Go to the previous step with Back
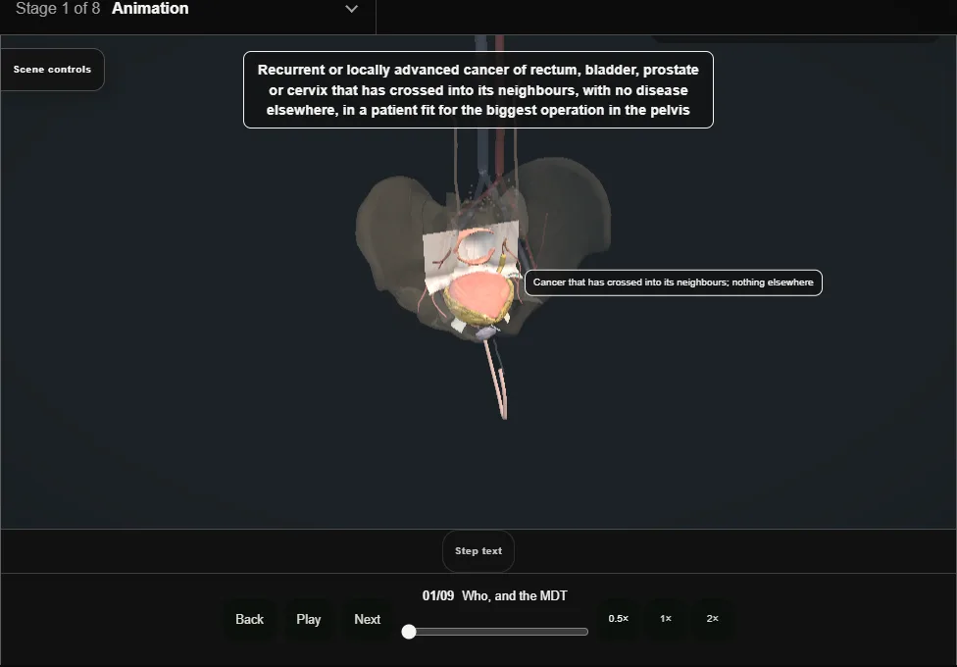 point(250,619)
